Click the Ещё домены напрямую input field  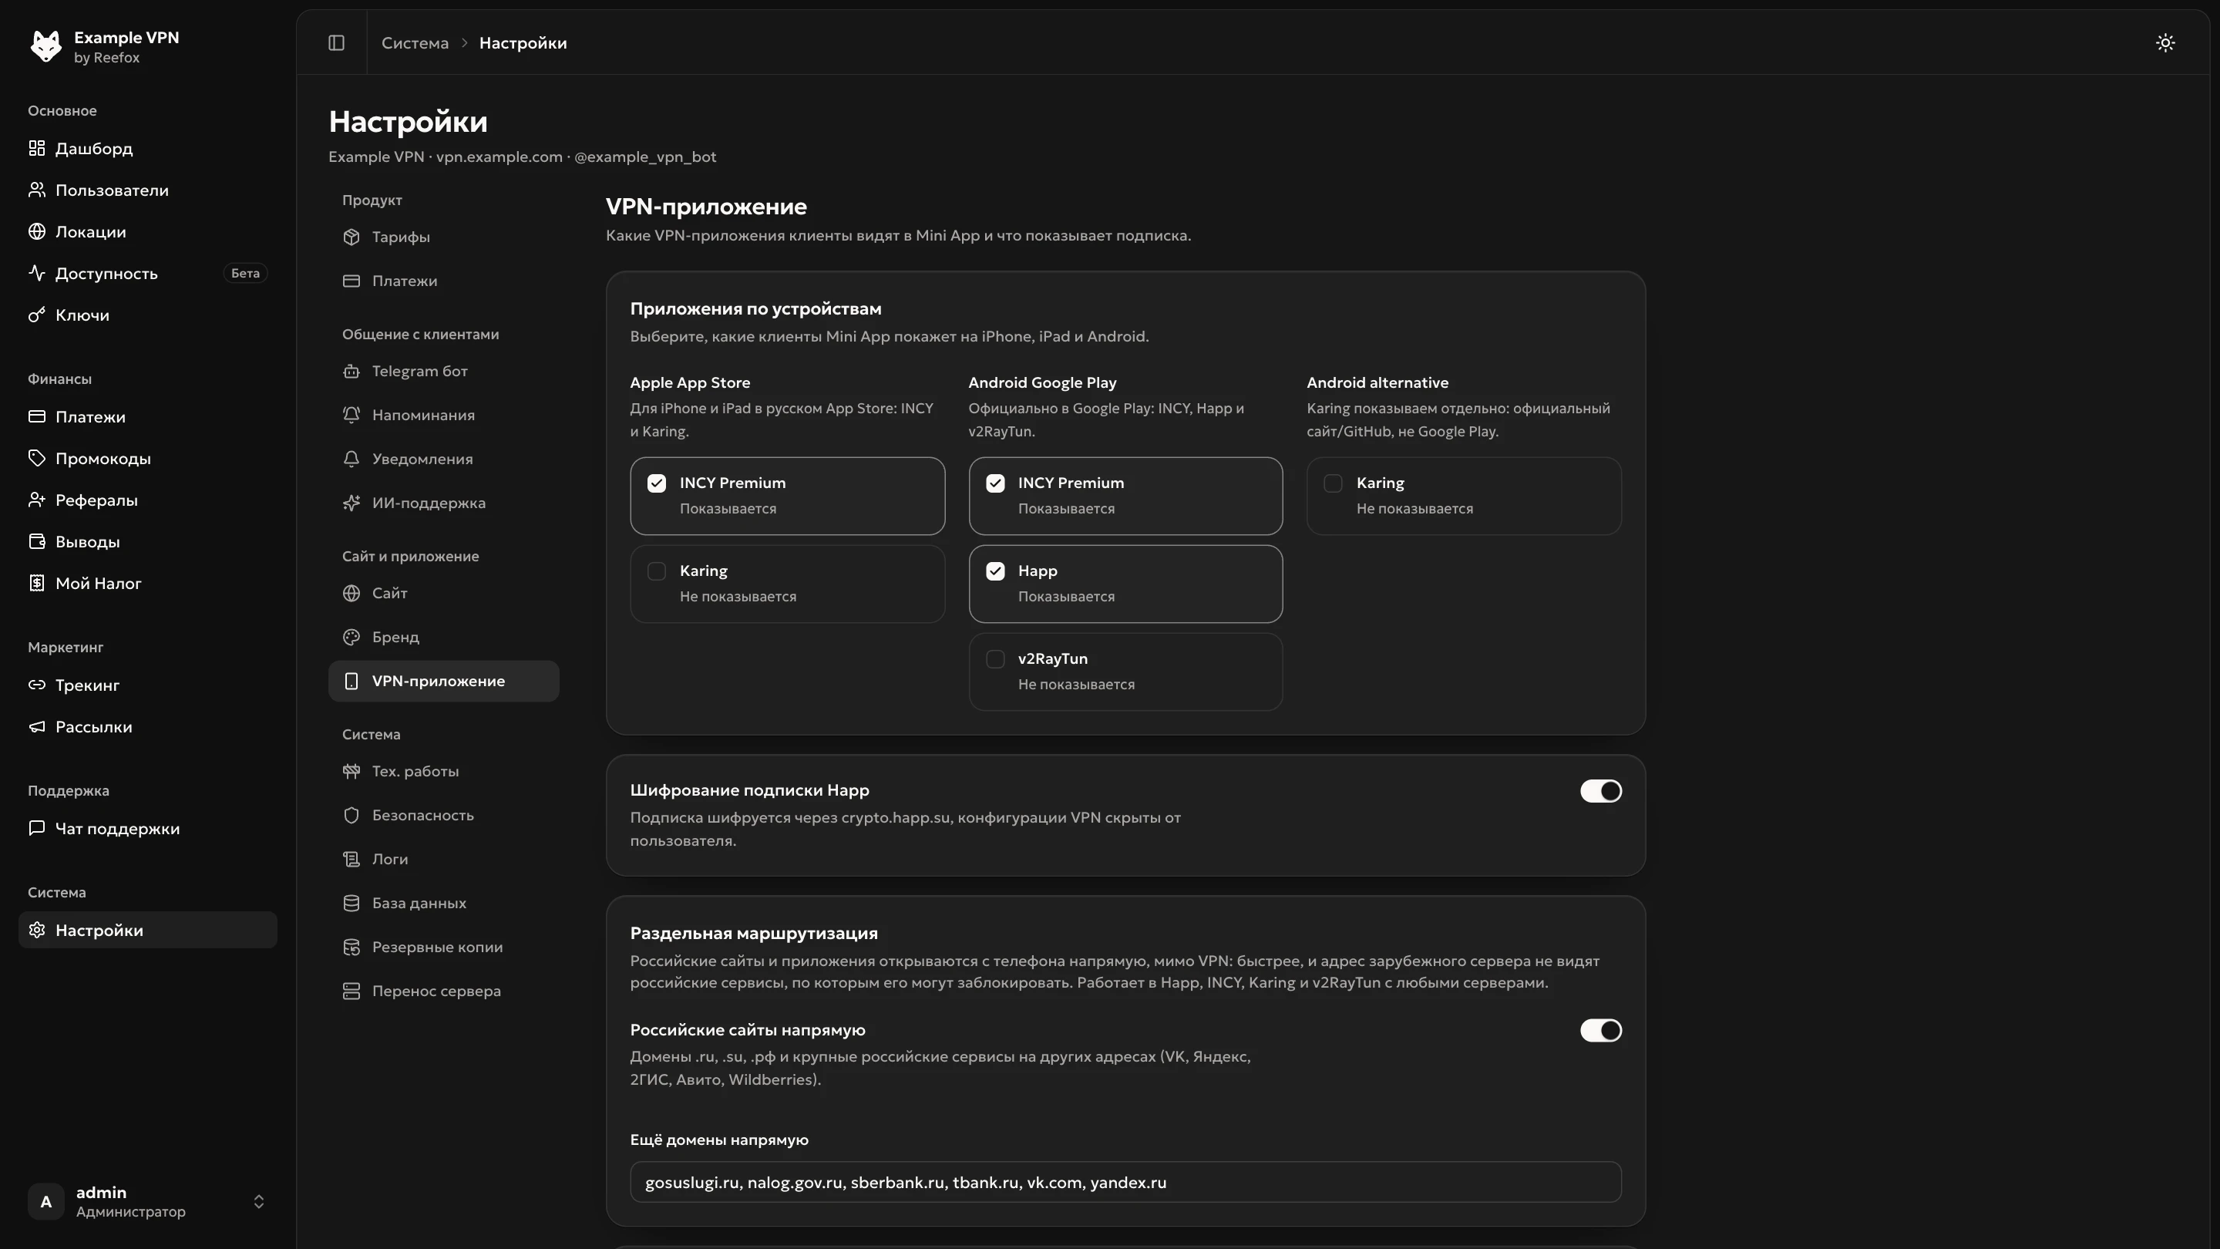[1125, 1183]
